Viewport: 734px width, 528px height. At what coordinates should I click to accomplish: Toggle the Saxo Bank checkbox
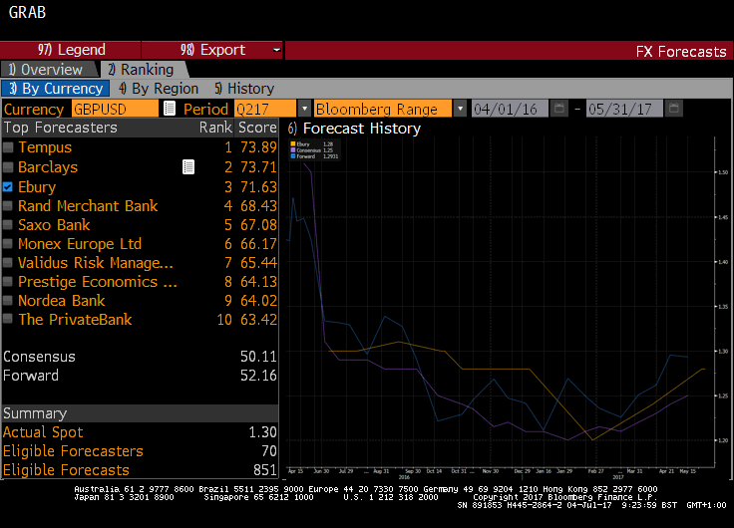[x=8, y=225]
